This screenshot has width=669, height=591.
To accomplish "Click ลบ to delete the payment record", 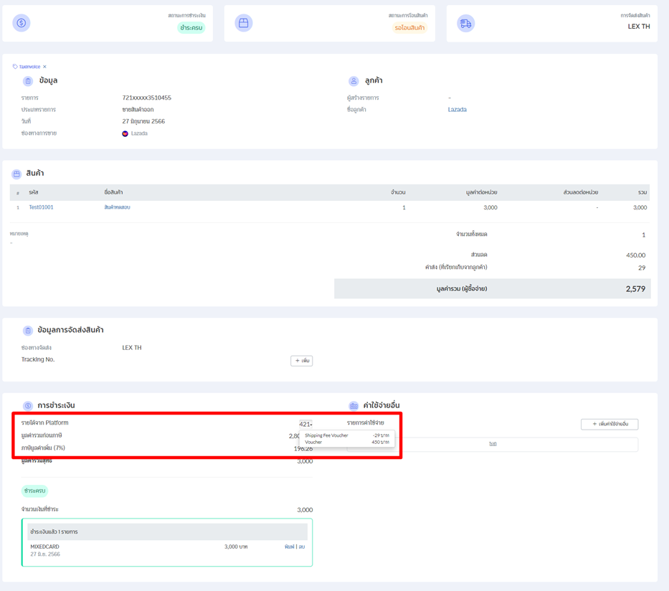I will point(303,546).
